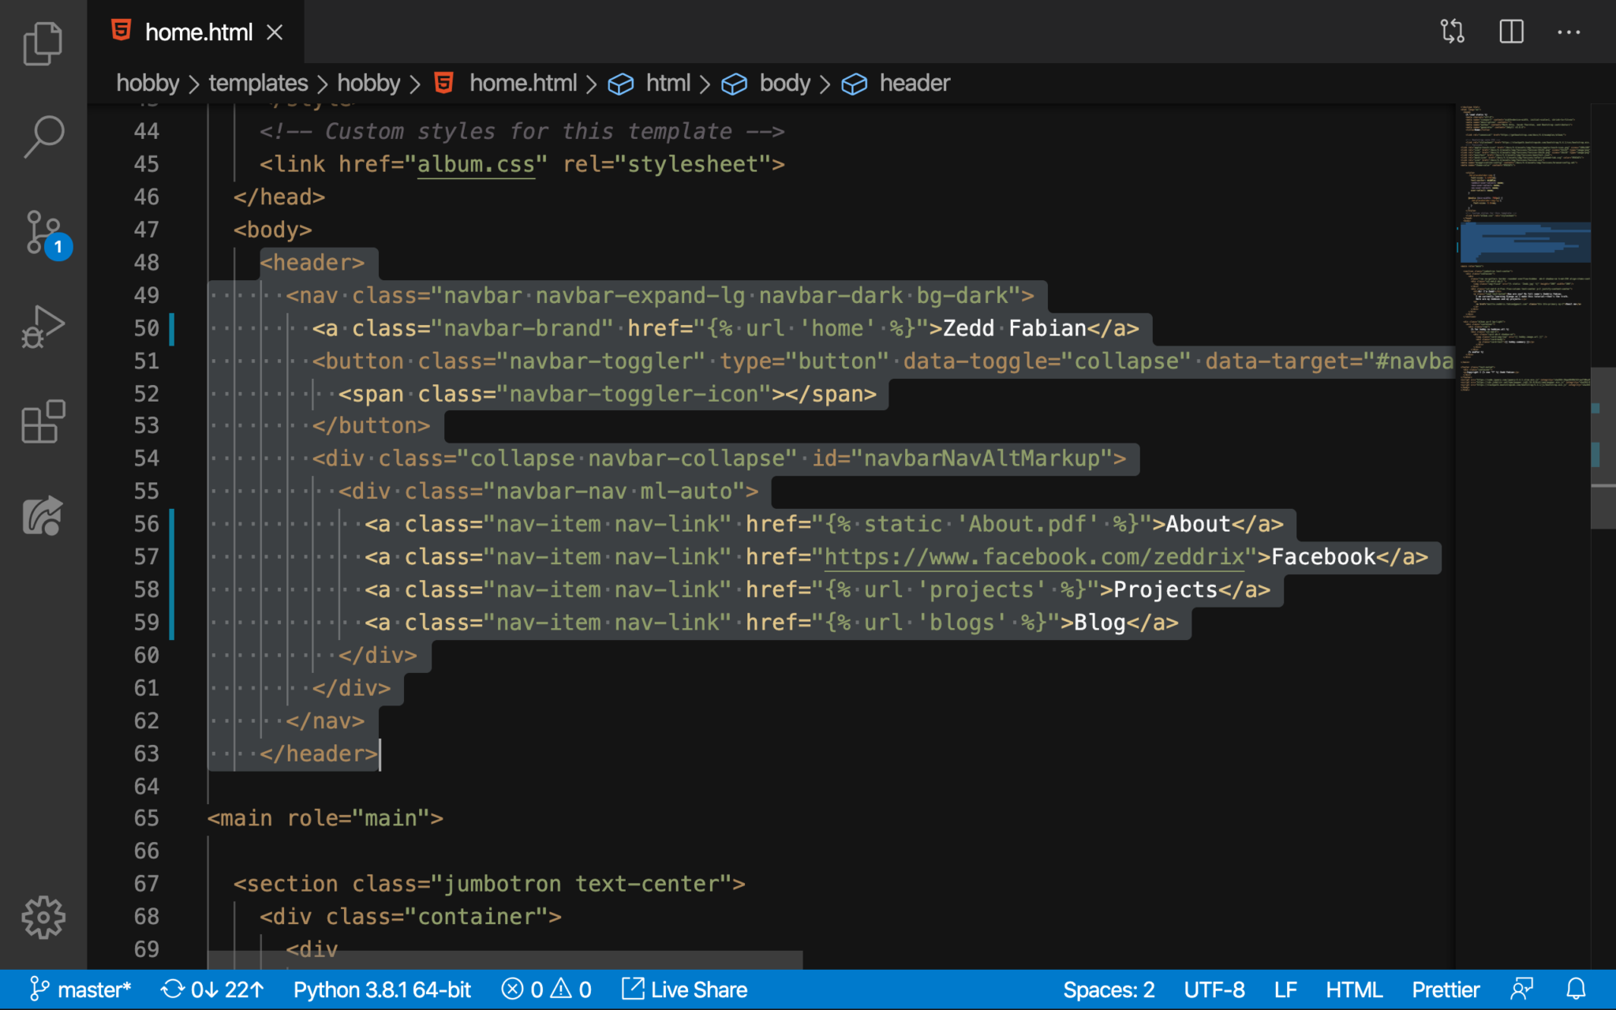Click the </head> closing tag

(279, 197)
